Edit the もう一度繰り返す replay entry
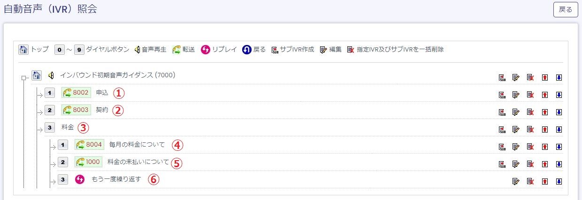 (516, 181)
